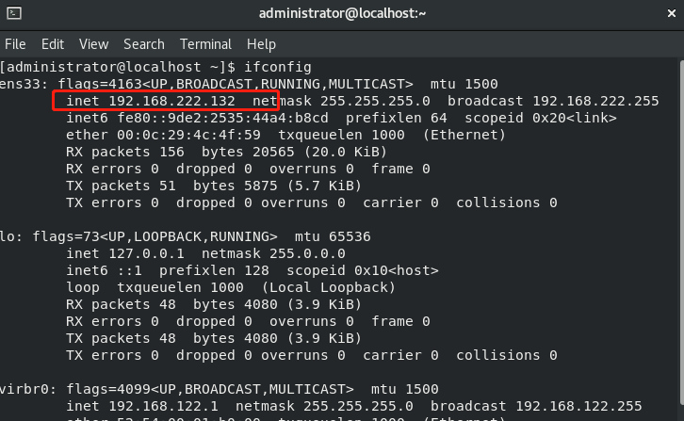
Task: Open the View menu
Action: [x=94, y=44]
